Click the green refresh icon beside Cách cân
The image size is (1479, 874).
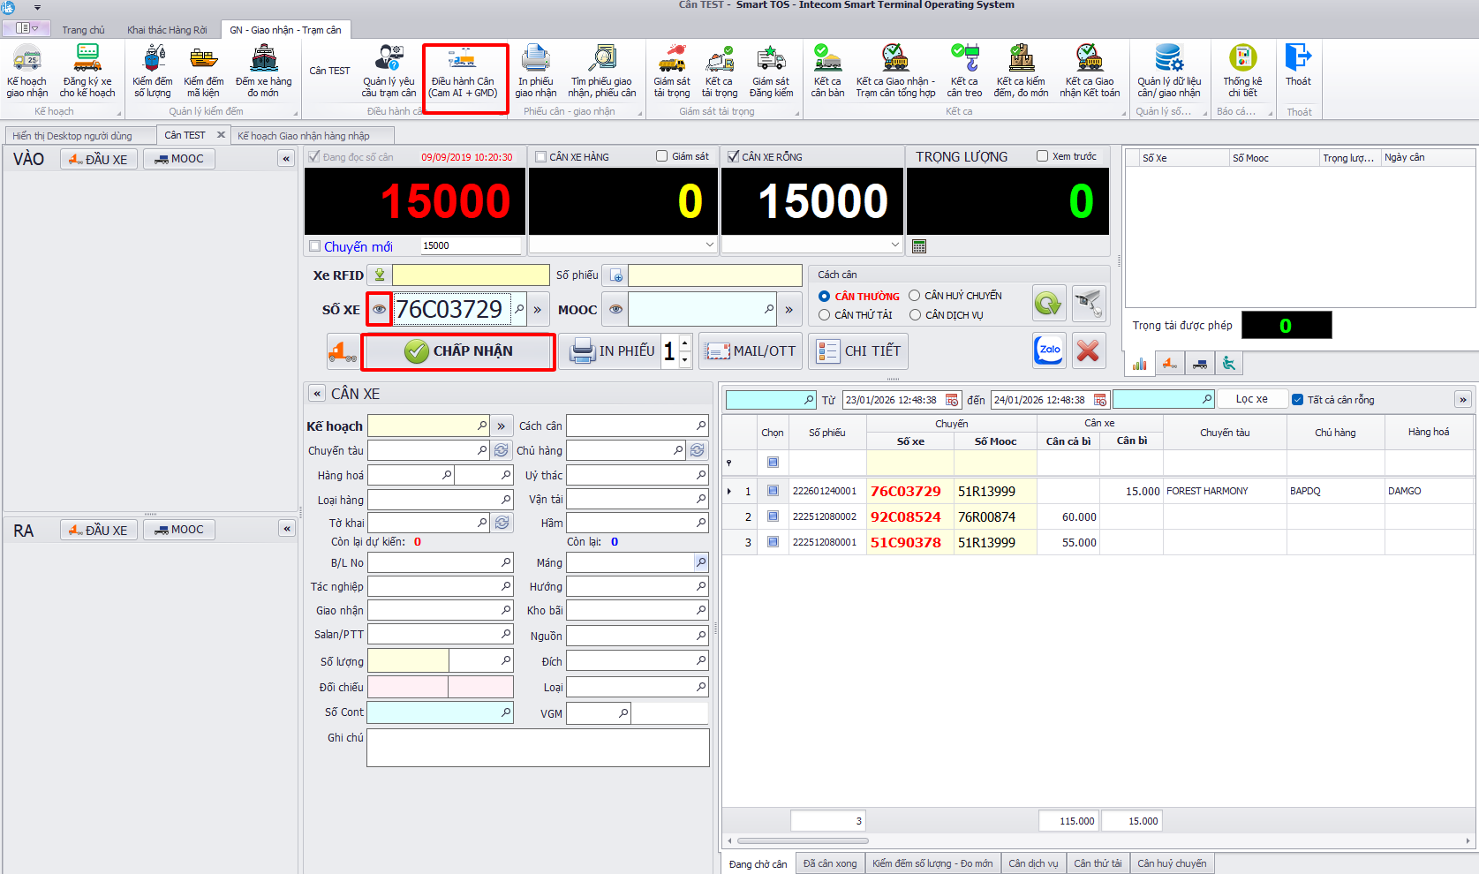pyautogui.click(x=1048, y=305)
